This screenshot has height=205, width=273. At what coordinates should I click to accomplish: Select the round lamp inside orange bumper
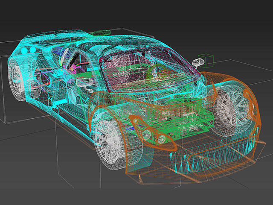click(x=161, y=139)
